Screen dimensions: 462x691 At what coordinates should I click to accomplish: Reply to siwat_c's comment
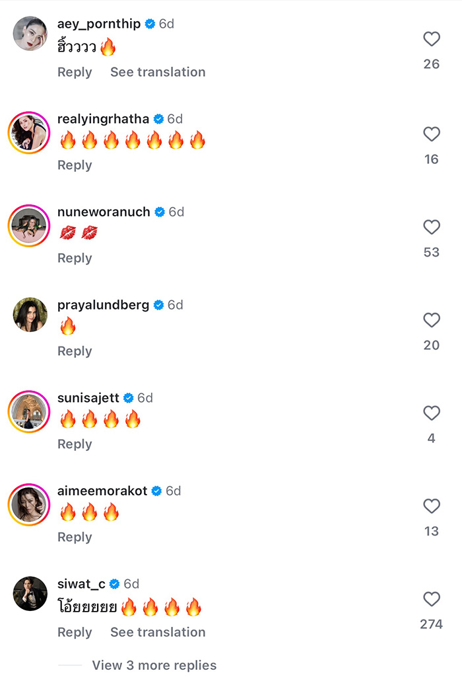click(74, 633)
